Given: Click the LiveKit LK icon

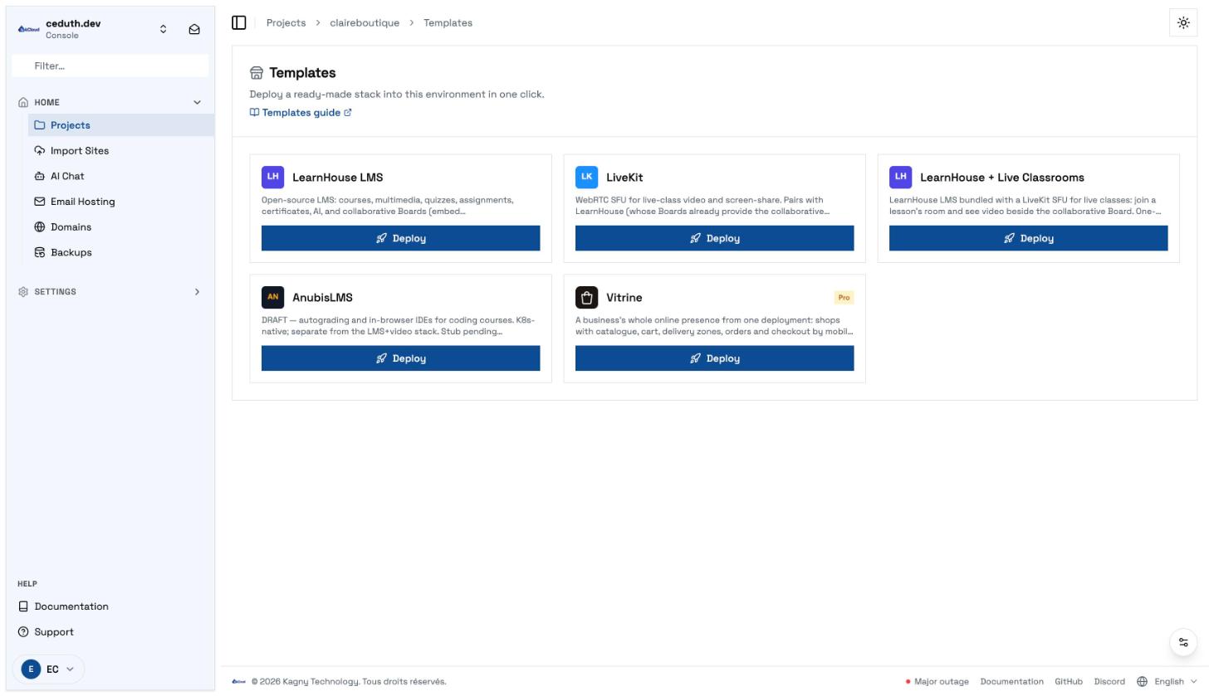Looking at the screenshot, I should pos(587,178).
